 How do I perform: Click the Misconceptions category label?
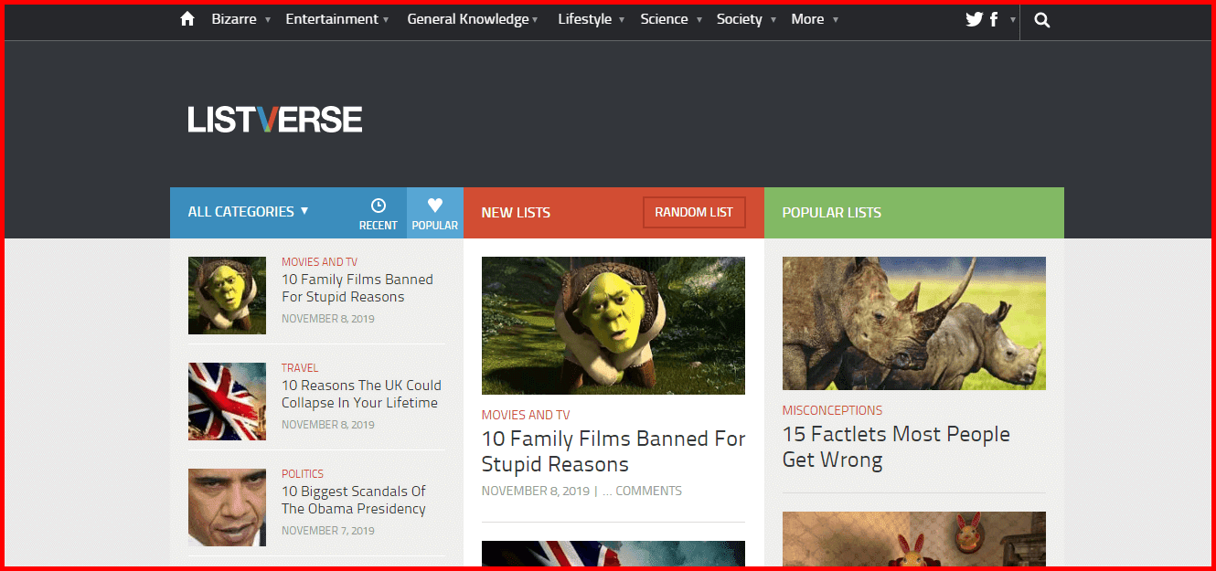[833, 410]
